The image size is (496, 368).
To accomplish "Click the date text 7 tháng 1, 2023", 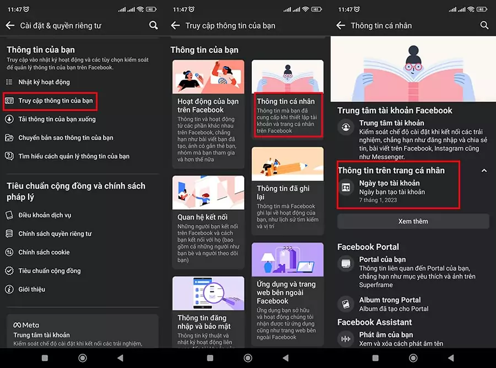I will click(x=378, y=200).
